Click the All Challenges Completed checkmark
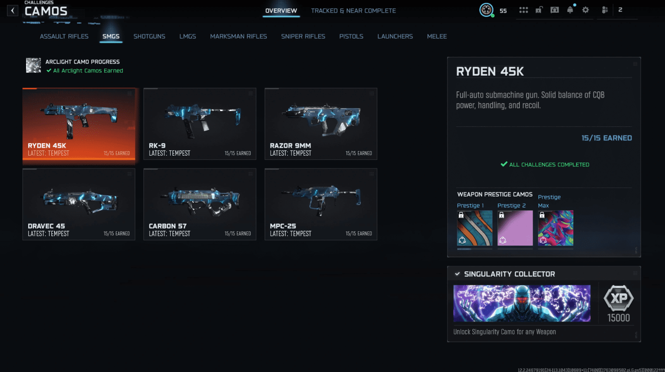The height and width of the screenshot is (372, 665). (503, 164)
